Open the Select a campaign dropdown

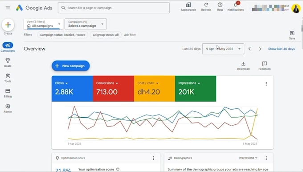coord(86,24)
